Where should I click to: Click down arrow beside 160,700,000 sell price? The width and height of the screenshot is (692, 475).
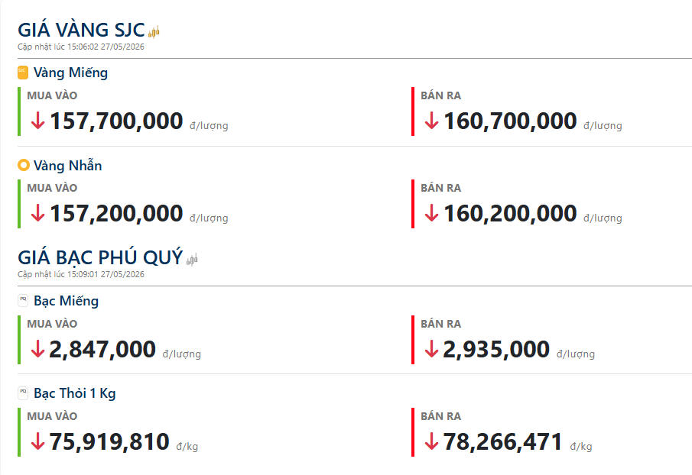(431, 121)
